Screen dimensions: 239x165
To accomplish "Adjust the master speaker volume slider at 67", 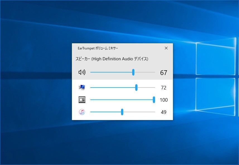I will [123, 72].
